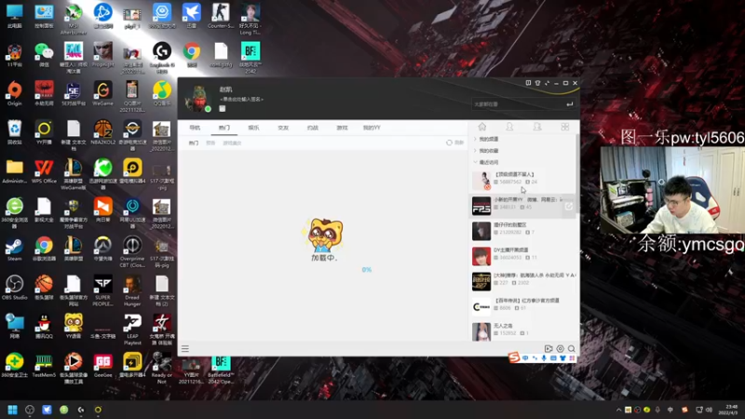
Task: Open the LEAP Playtest desktop icon
Action: click(x=132, y=330)
